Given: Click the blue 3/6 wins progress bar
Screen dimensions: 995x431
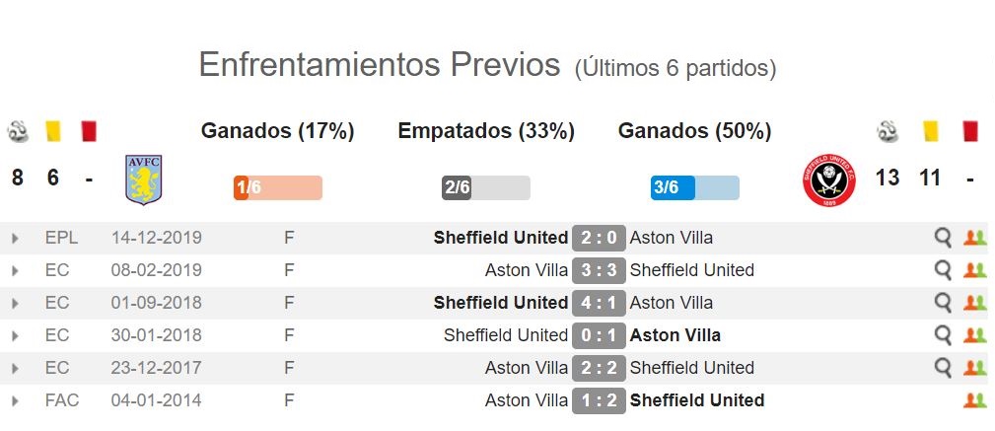Looking at the screenshot, I should (695, 188).
